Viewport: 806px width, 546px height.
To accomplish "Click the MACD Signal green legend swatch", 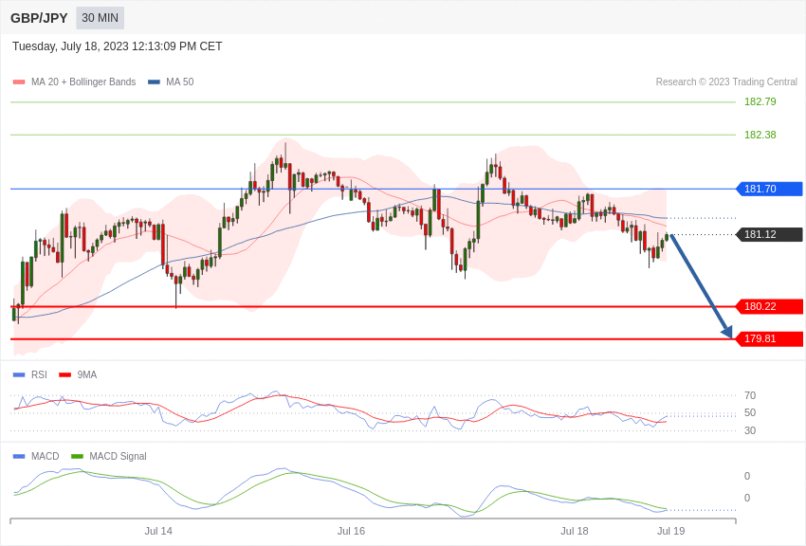I will point(77,456).
